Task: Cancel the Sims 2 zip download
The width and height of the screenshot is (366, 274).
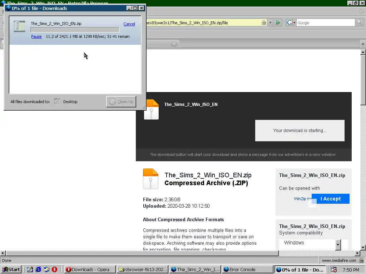Action: tap(129, 24)
